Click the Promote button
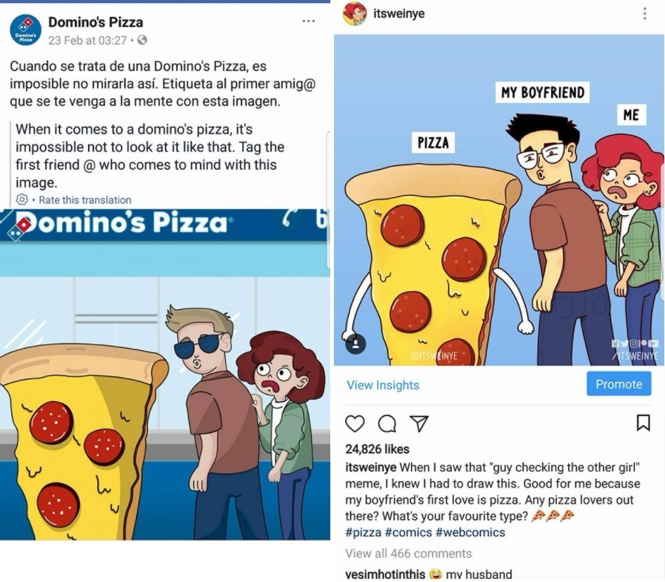 [x=618, y=384]
